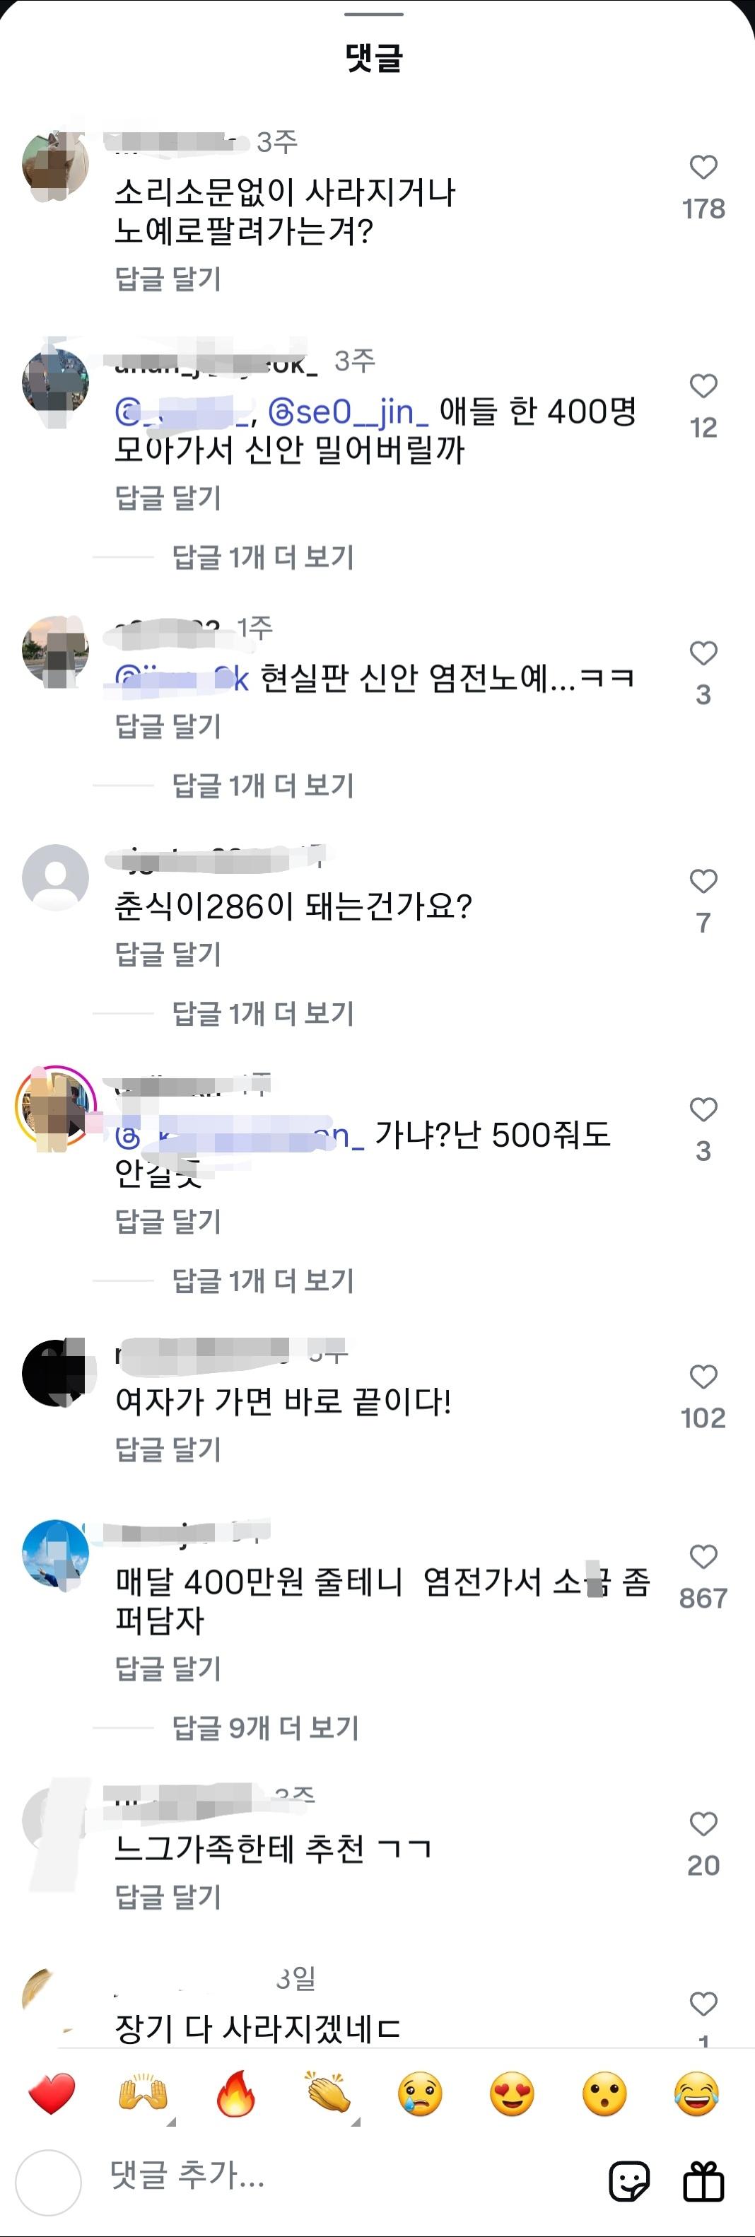Tap the red heart emoji reaction
This screenshot has width=755, height=2237.
pyautogui.click(x=52, y=2093)
